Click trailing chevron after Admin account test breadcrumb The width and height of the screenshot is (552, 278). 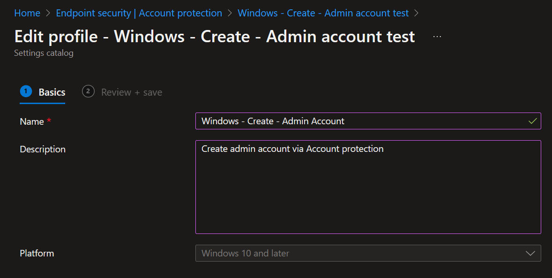(x=417, y=13)
